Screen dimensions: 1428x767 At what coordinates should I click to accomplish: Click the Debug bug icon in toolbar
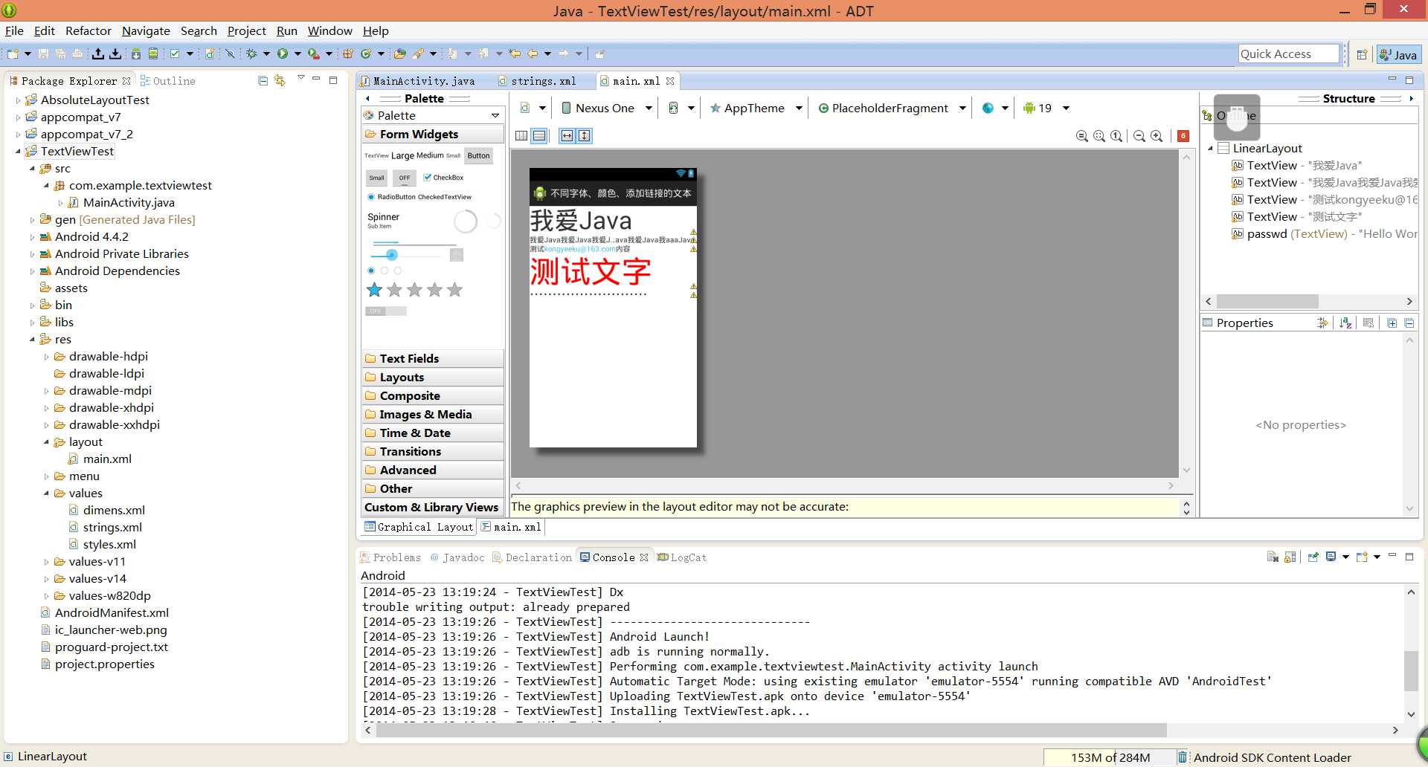coord(251,54)
